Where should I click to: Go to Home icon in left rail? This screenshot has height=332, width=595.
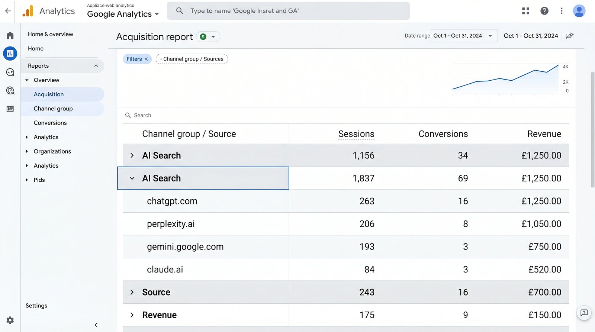(10, 36)
